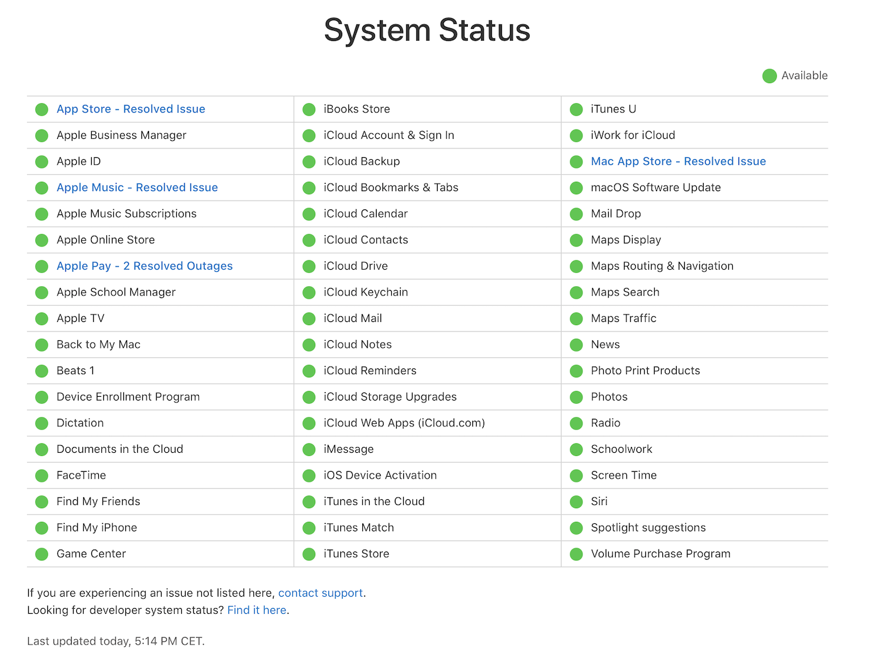Click the green dot beside Maps Traffic
Screen dimensions: 878x654
click(576, 319)
